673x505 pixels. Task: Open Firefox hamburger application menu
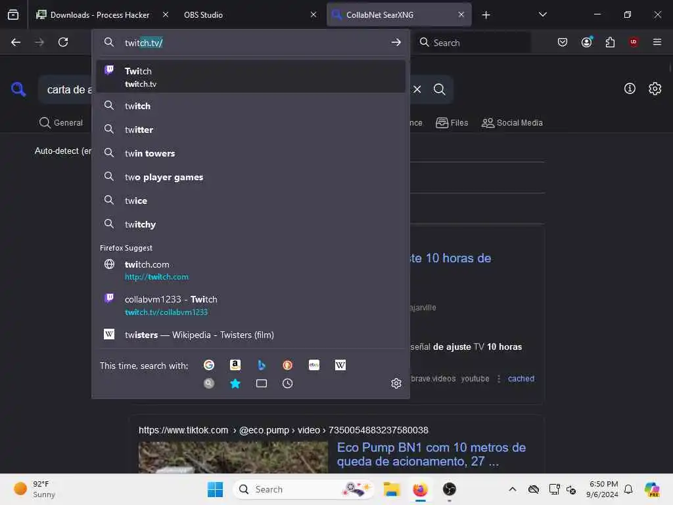[657, 42]
